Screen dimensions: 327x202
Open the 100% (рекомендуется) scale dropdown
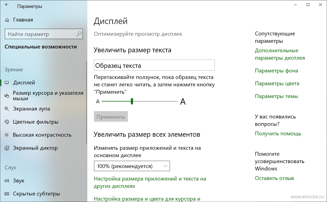132,166
